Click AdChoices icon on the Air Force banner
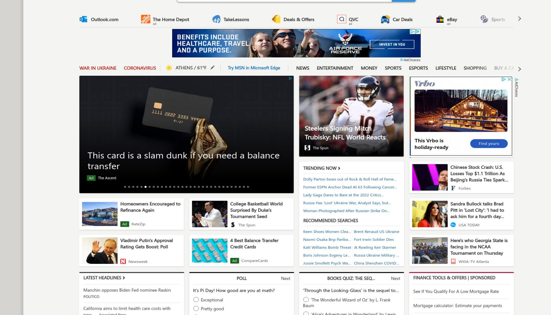Screen dimensions: 551x315 click(412, 32)
